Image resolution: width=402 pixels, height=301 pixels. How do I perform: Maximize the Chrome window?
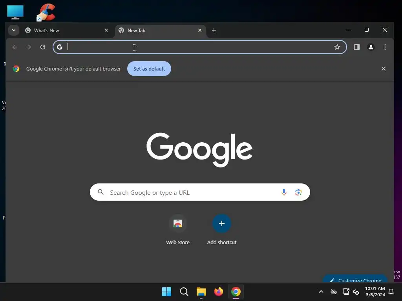pyautogui.click(x=367, y=30)
